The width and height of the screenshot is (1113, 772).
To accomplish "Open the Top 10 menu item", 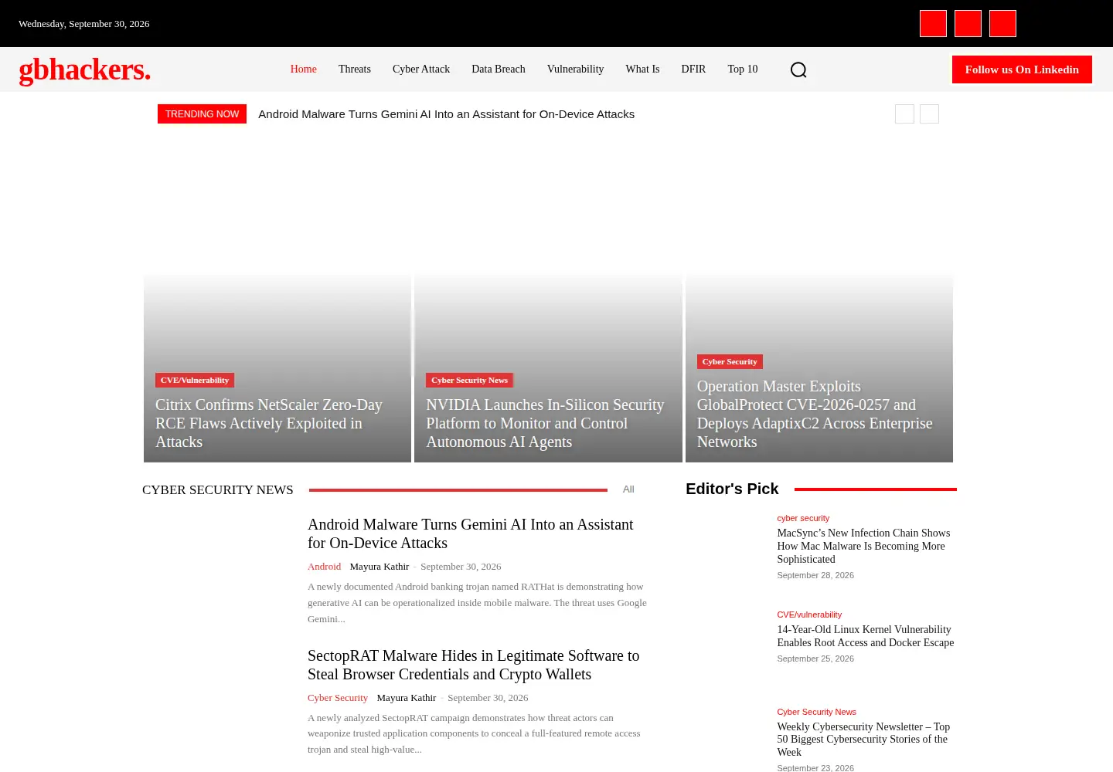I will (743, 69).
